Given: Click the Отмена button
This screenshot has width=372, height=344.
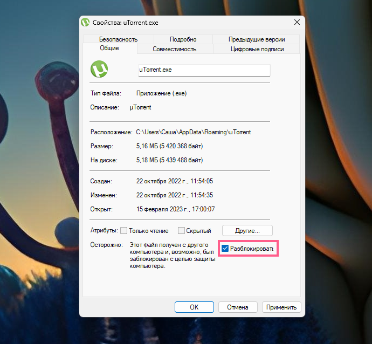Looking at the screenshot, I should coord(238,307).
